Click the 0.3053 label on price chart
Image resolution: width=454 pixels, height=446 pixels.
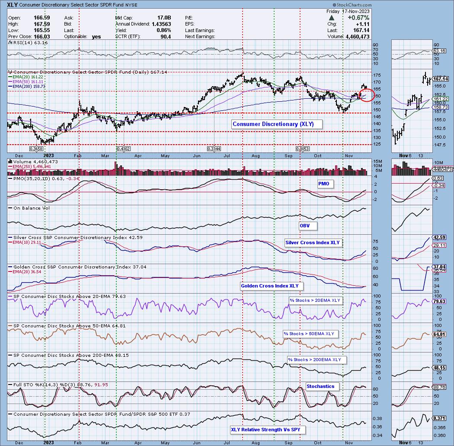pos(303,149)
